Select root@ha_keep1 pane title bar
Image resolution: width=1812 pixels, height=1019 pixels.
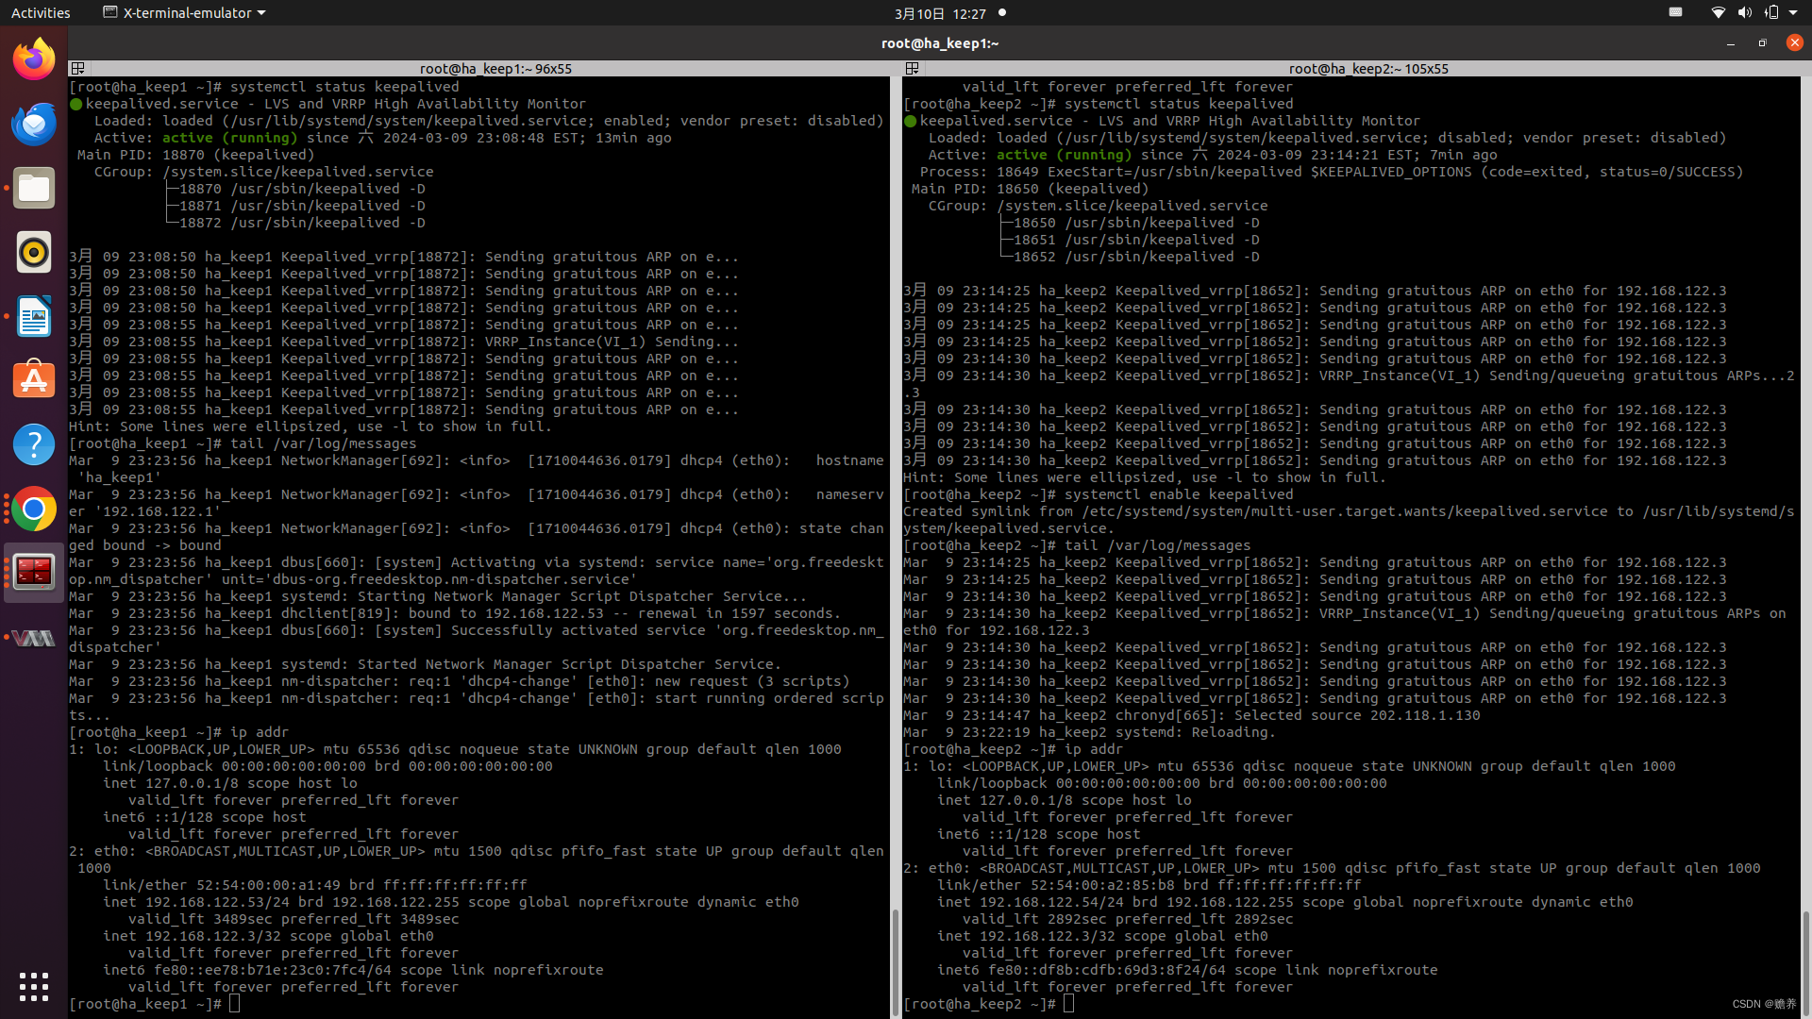495,68
